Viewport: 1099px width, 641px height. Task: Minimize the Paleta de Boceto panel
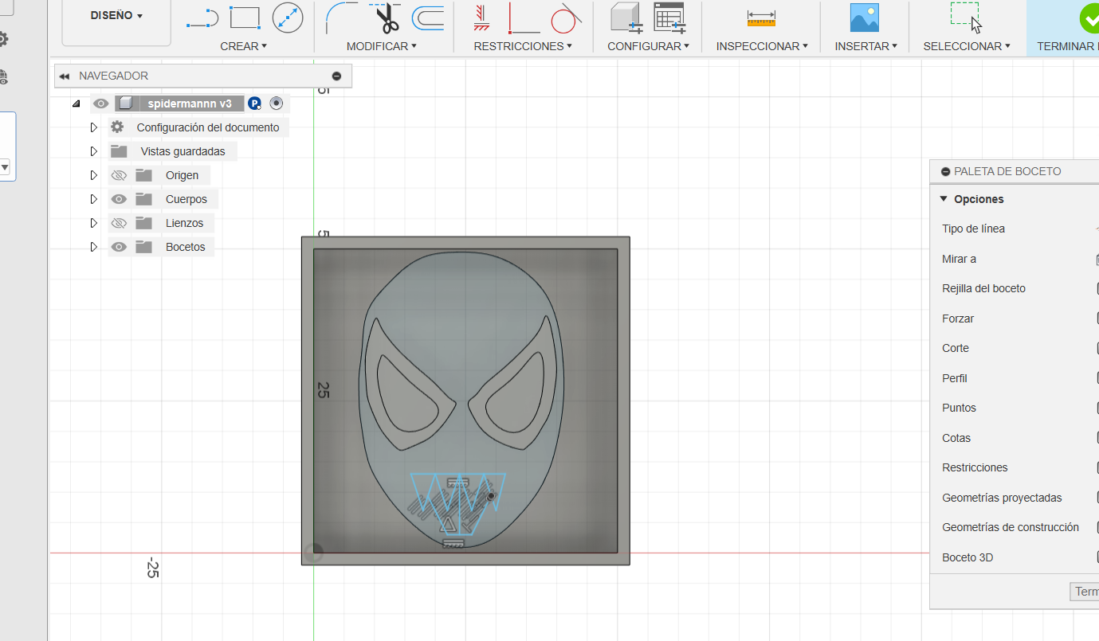946,171
